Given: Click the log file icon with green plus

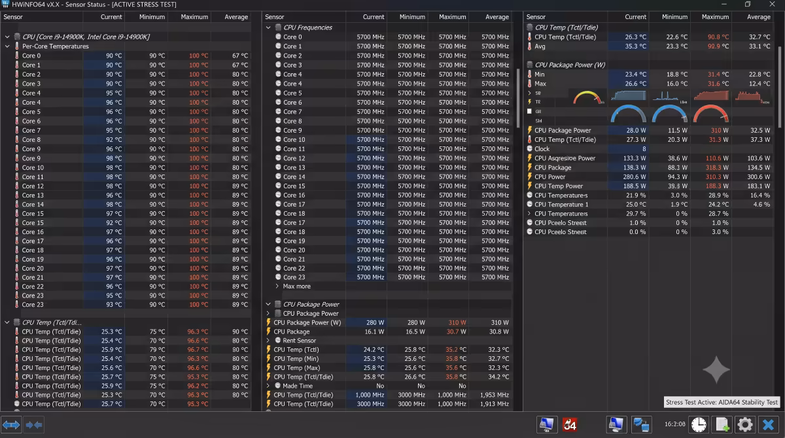Looking at the screenshot, I should [722, 424].
